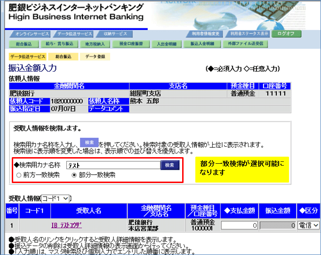Click the 支払金額 input field
Screen dimensions: 321x255
point(239,225)
